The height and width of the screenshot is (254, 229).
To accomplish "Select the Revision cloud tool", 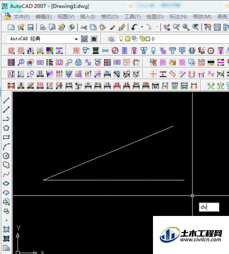I will tap(6, 165).
